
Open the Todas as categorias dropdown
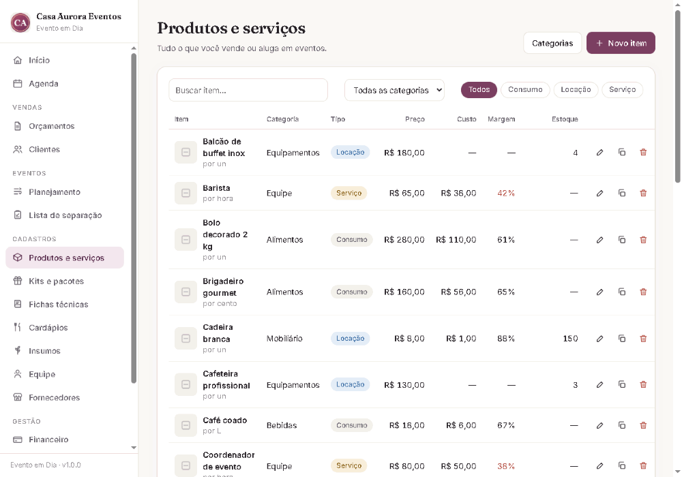394,91
